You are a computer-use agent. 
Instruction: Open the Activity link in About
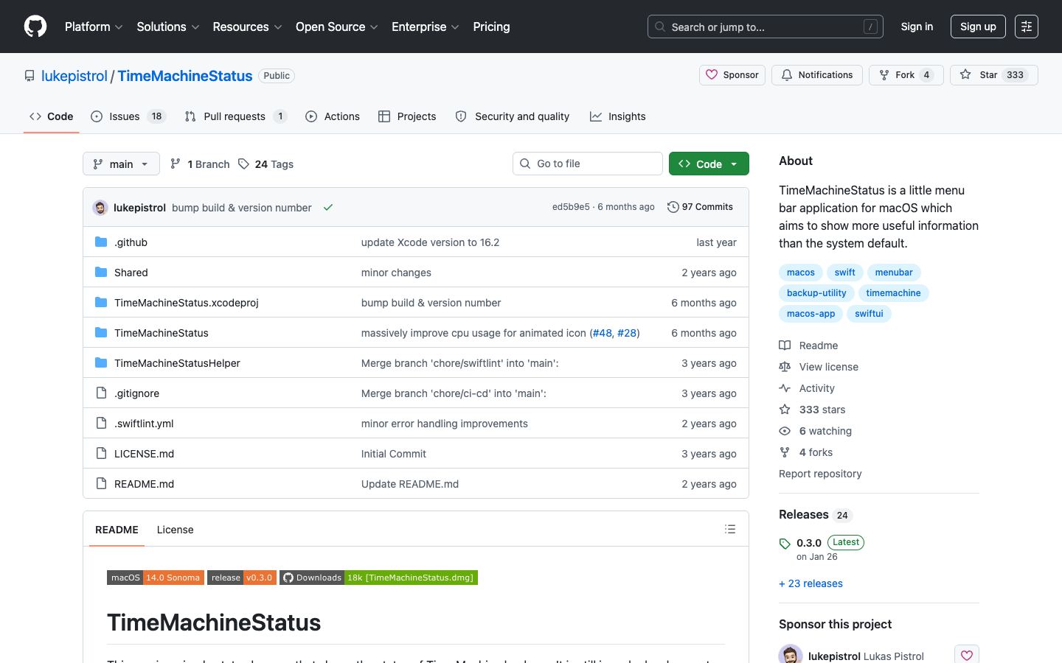point(807,388)
